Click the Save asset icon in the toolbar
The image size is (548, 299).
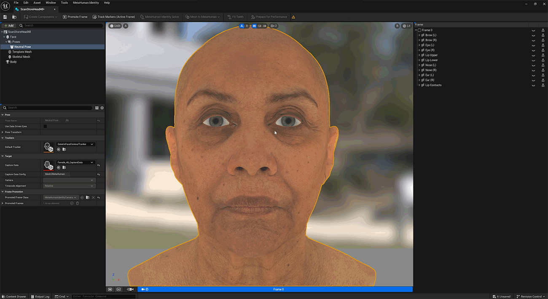(x=5, y=17)
